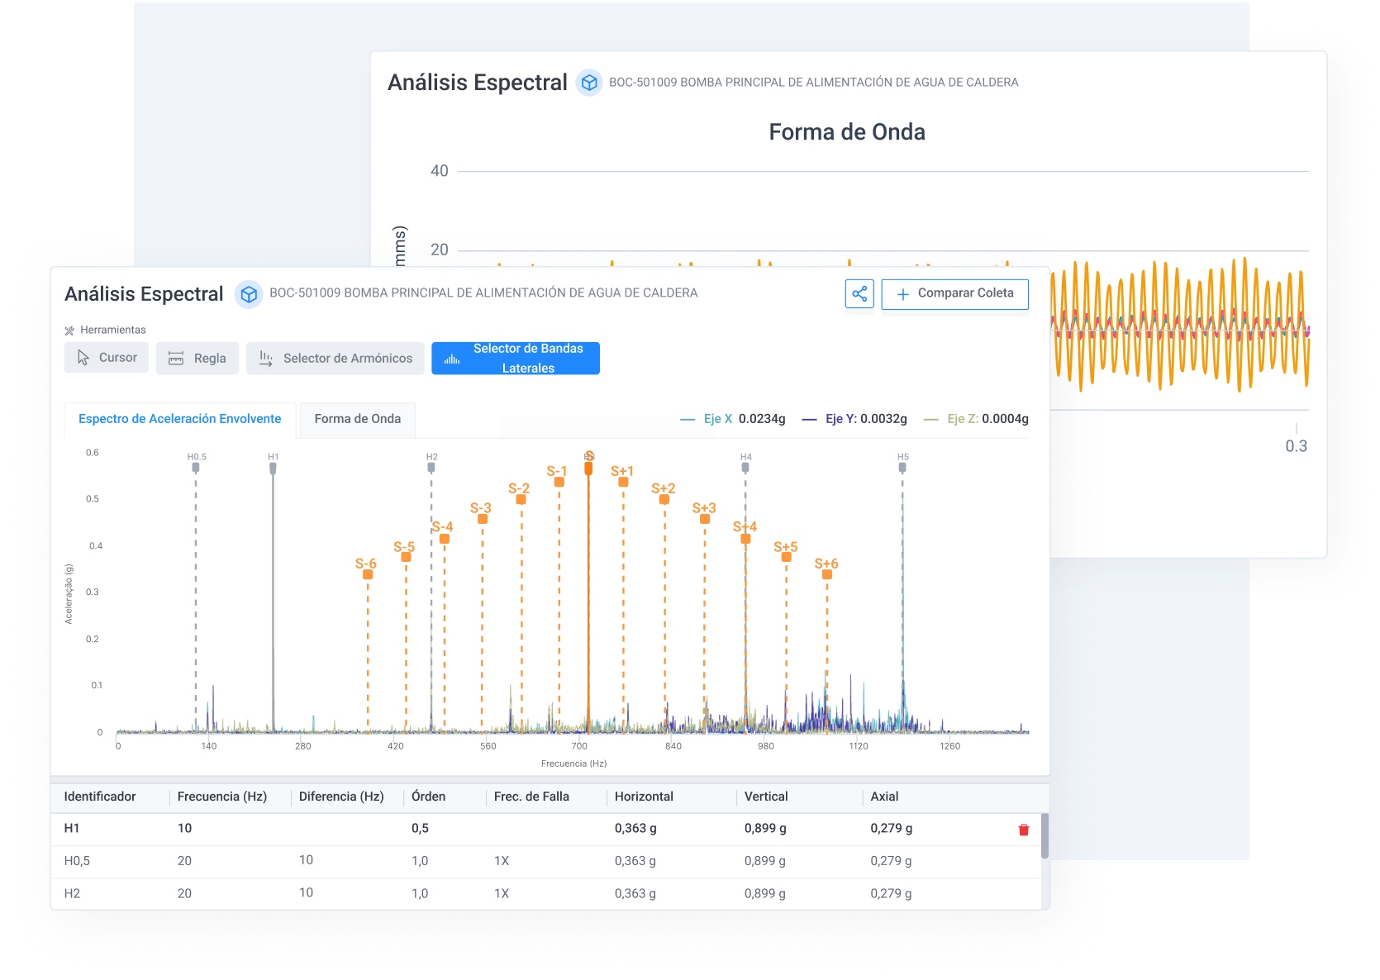Select the Cursor tool
The image size is (1380, 980).
[x=107, y=358]
